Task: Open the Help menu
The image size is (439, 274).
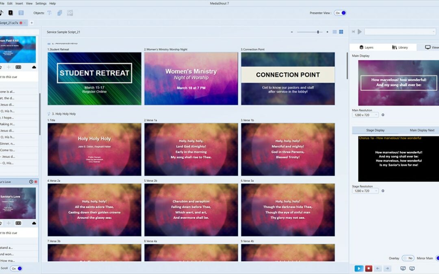Action: point(52,3)
